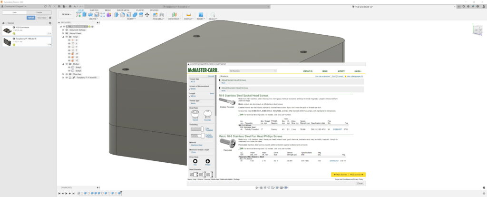Expand Named Views node

pos(63,33)
